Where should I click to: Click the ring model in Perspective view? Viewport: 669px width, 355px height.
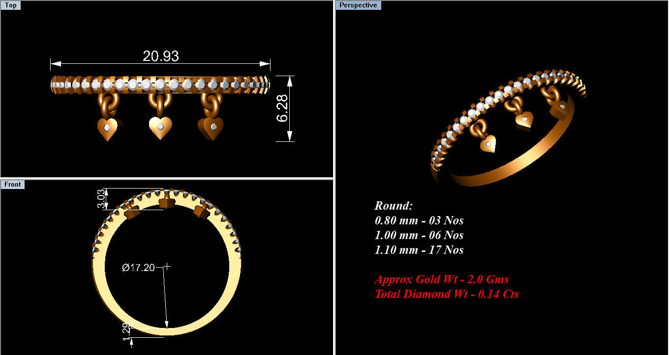click(x=509, y=129)
